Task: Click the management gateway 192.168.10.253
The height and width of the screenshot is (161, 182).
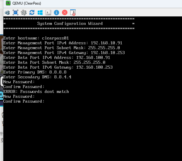Action: (x=108, y=53)
